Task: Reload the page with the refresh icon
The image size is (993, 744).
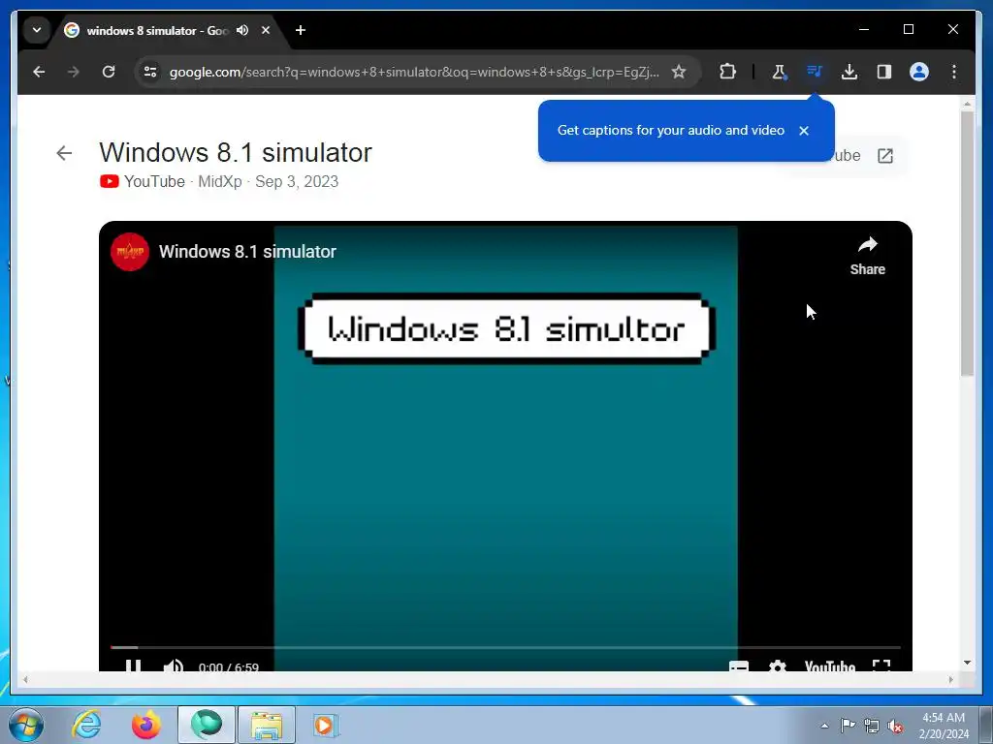Action: [109, 72]
